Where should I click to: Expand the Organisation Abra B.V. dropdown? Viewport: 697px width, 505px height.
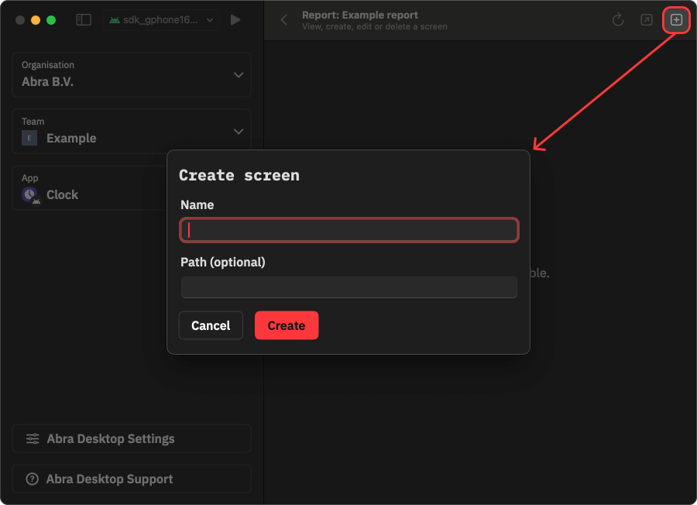132,74
